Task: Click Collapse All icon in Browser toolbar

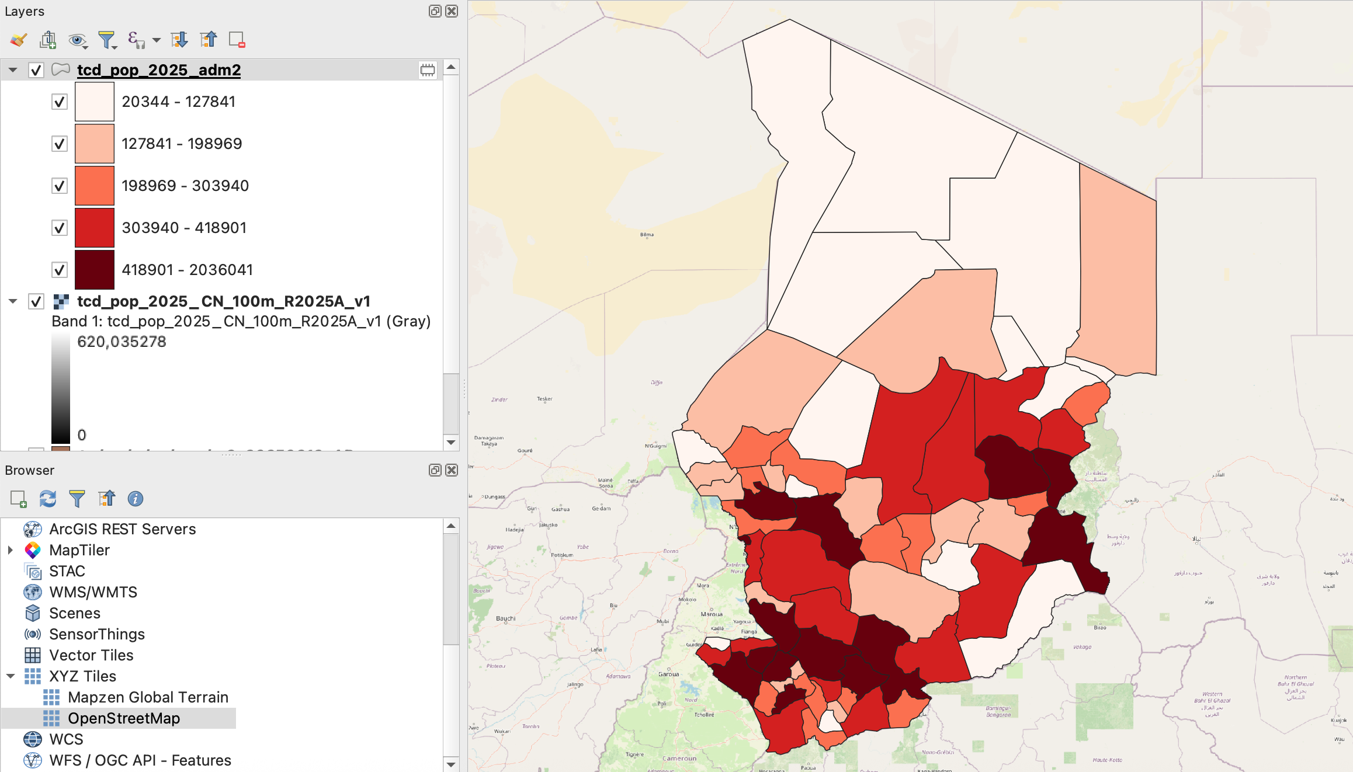Action: pos(106,499)
